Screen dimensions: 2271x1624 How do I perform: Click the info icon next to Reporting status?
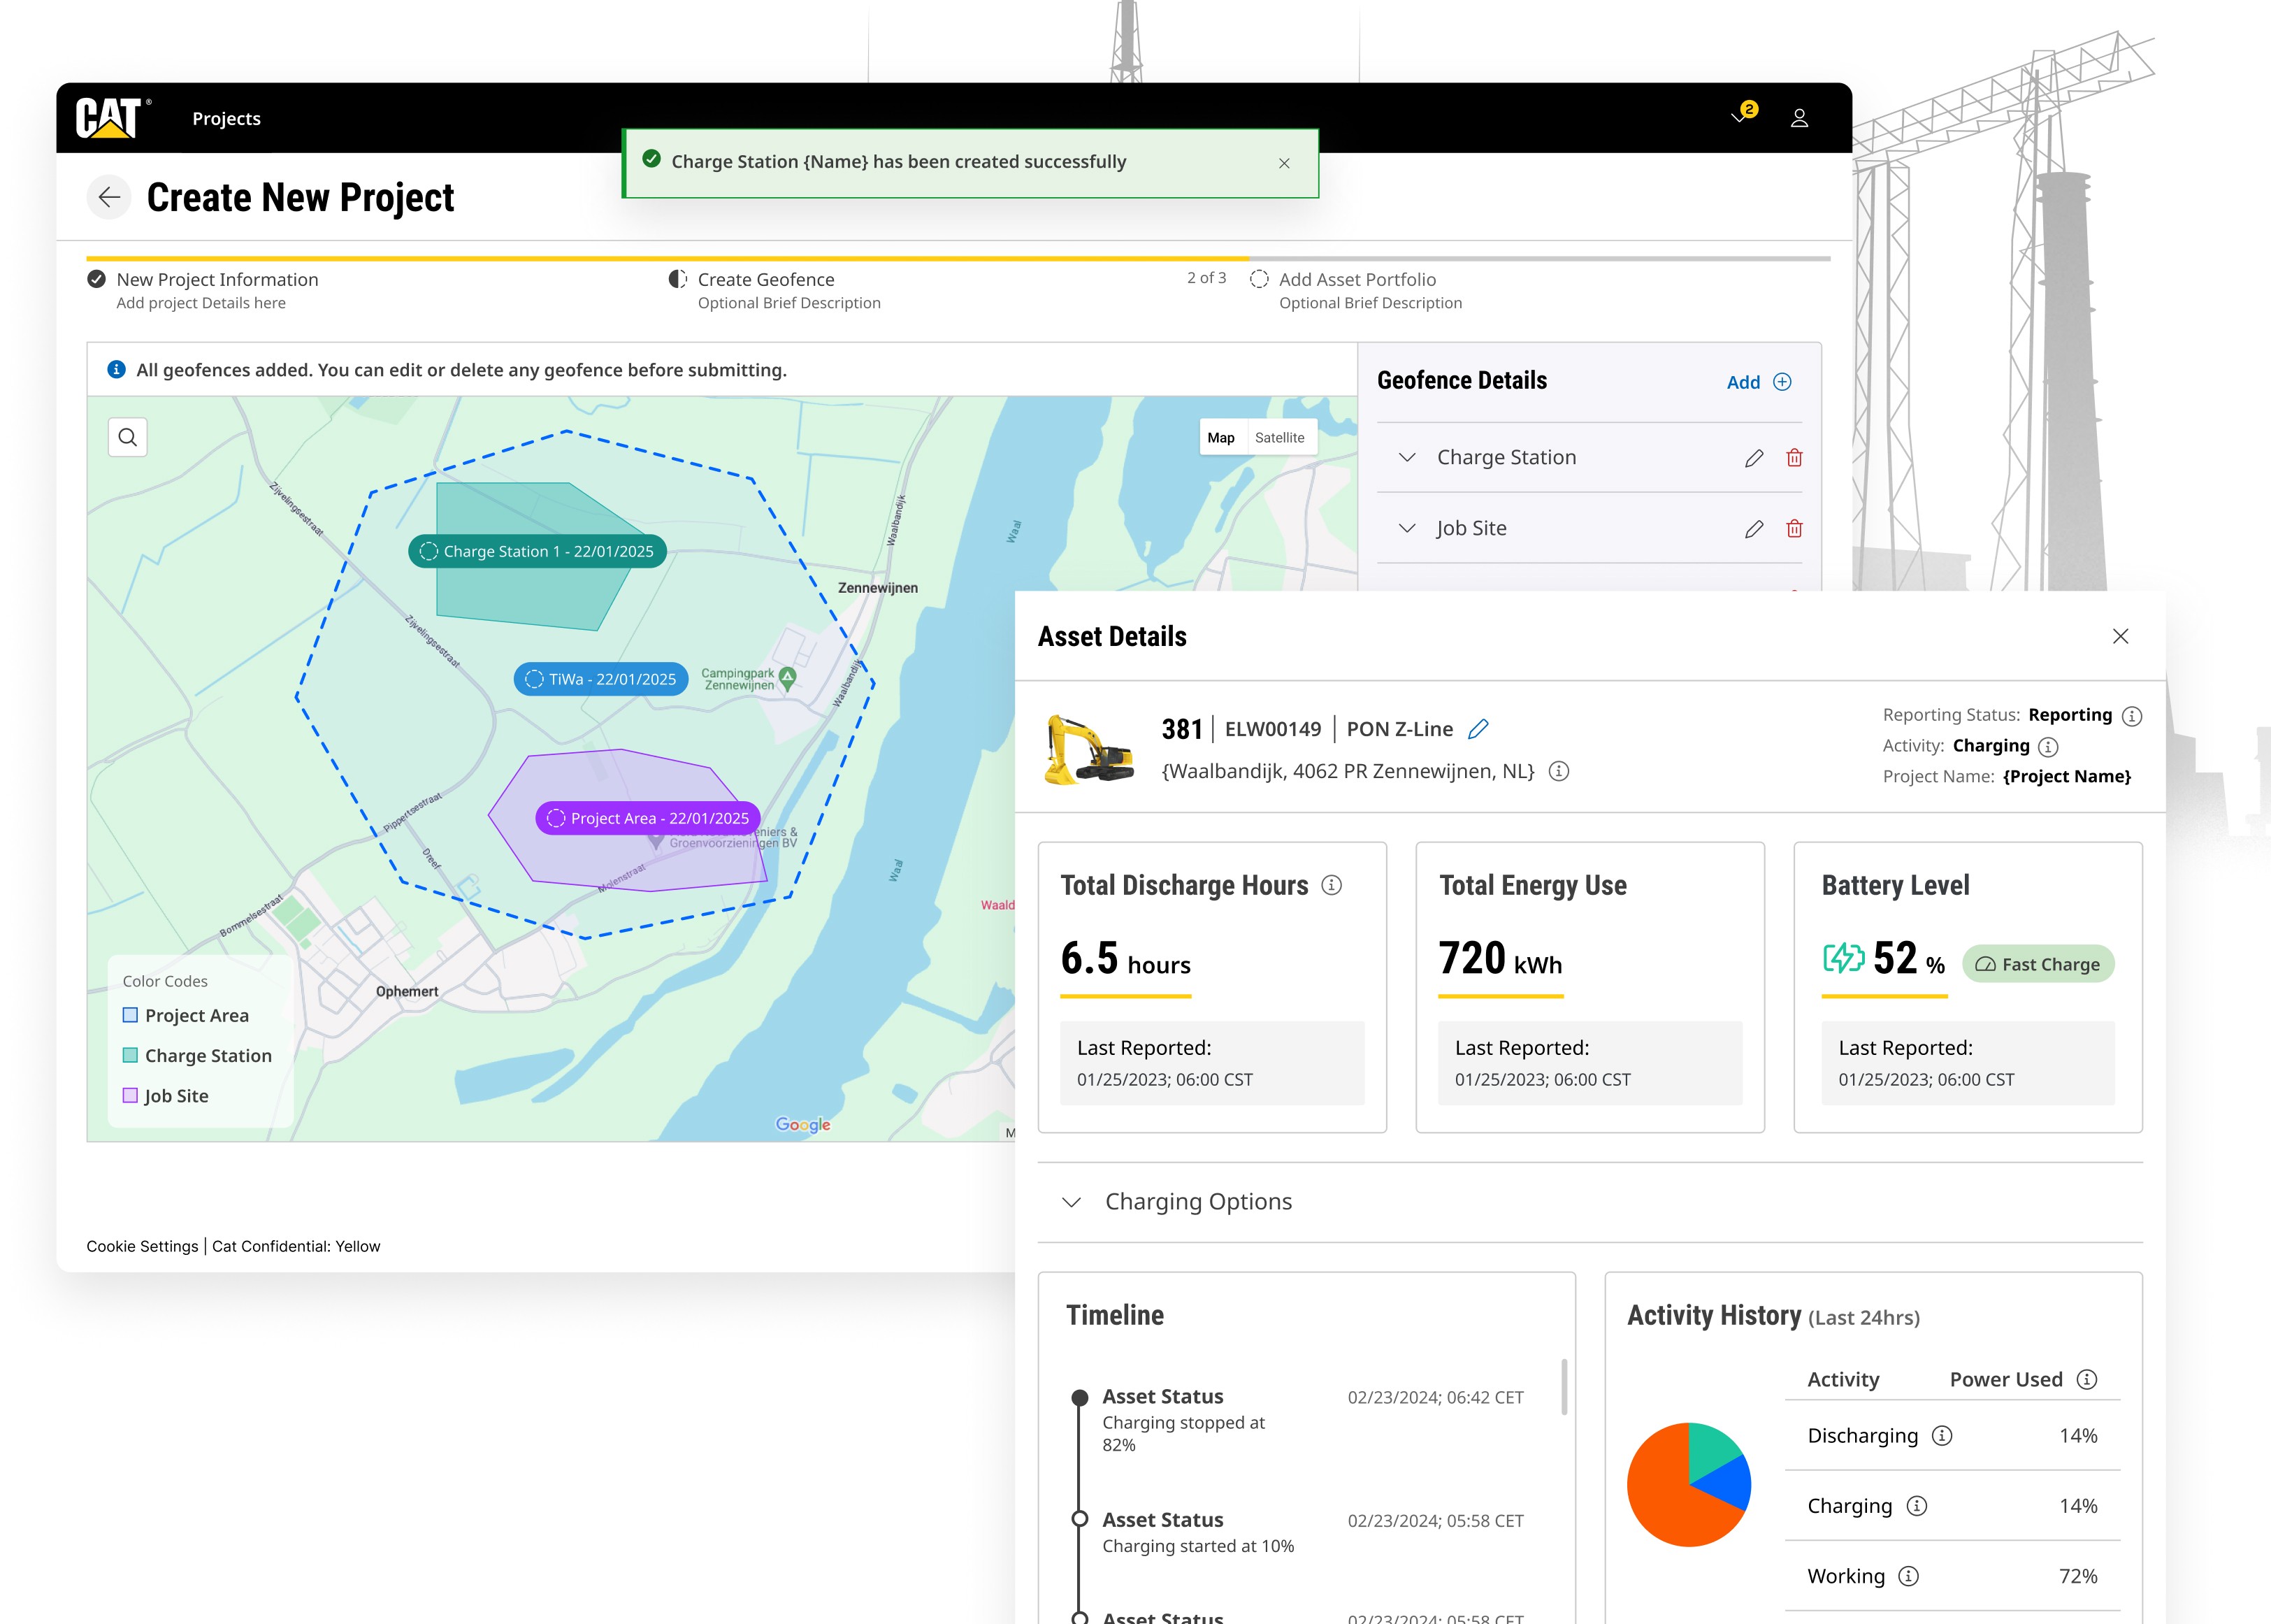pyautogui.click(x=2132, y=716)
